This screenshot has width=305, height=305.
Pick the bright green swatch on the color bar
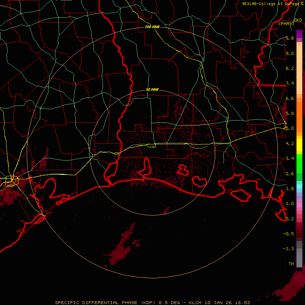tap(299, 164)
